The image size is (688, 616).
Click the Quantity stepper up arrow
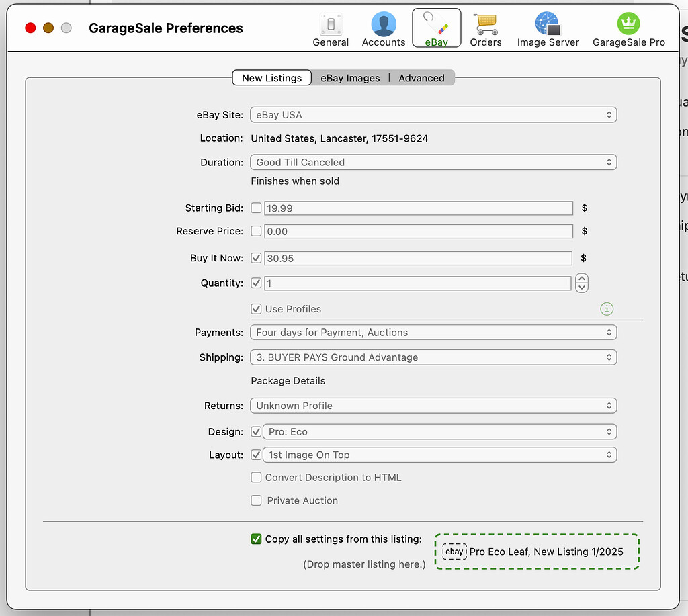(x=582, y=279)
